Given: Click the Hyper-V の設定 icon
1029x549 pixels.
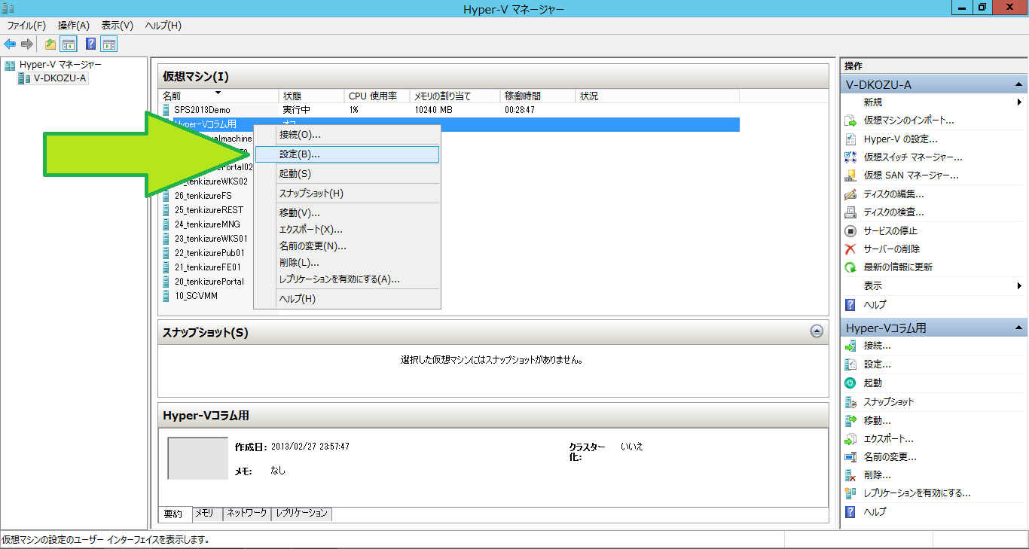Looking at the screenshot, I should click(850, 139).
